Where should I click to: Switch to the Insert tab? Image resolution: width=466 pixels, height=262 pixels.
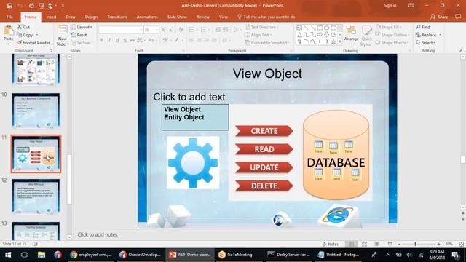pyautogui.click(x=51, y=17)
